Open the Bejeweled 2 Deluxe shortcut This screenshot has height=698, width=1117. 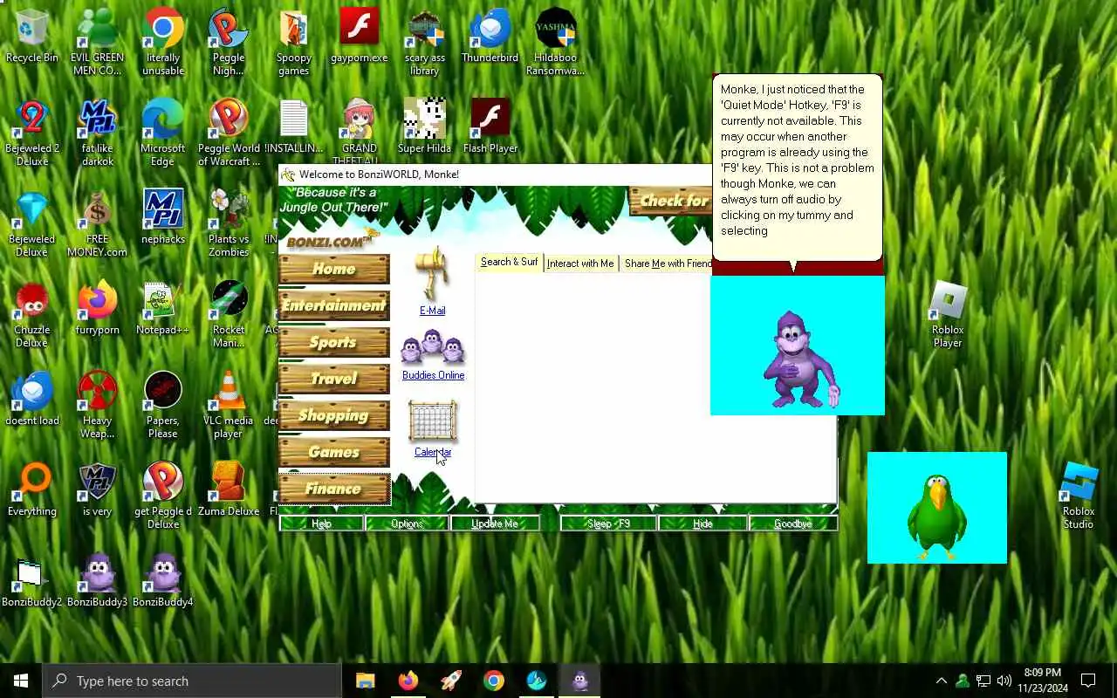click(x=32, y=133)
